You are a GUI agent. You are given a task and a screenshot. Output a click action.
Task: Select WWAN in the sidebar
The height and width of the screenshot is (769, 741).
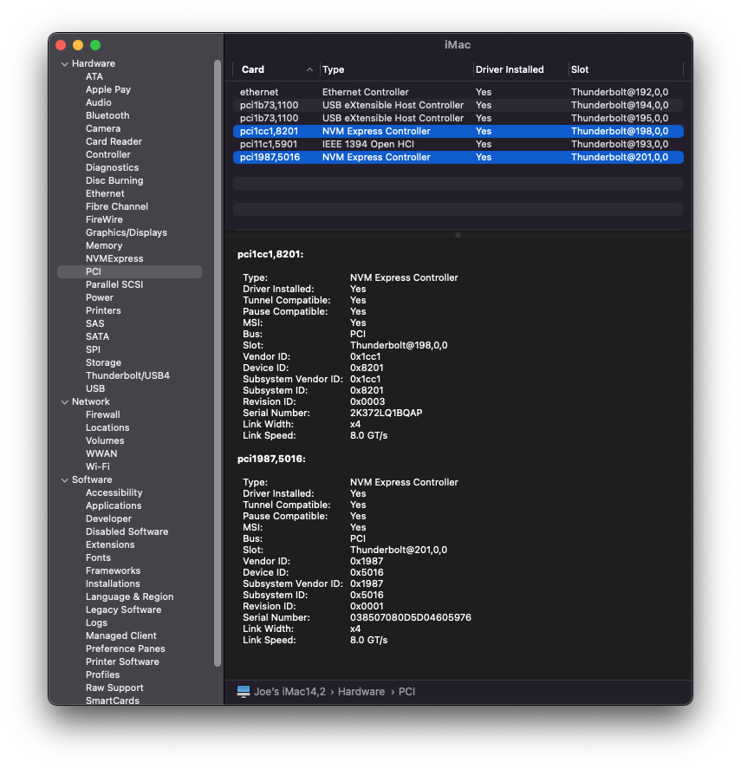(x=101, y=453)
